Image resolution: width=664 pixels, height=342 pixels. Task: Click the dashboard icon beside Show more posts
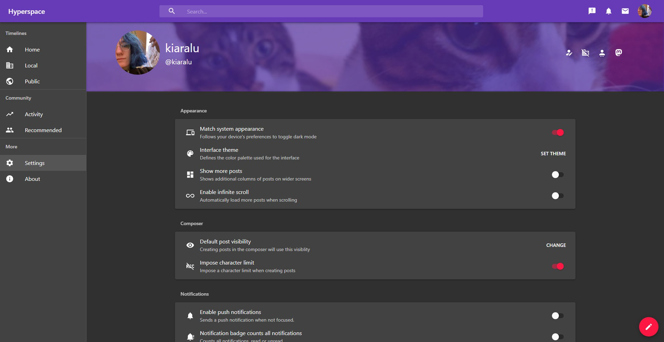click(190, 174)
